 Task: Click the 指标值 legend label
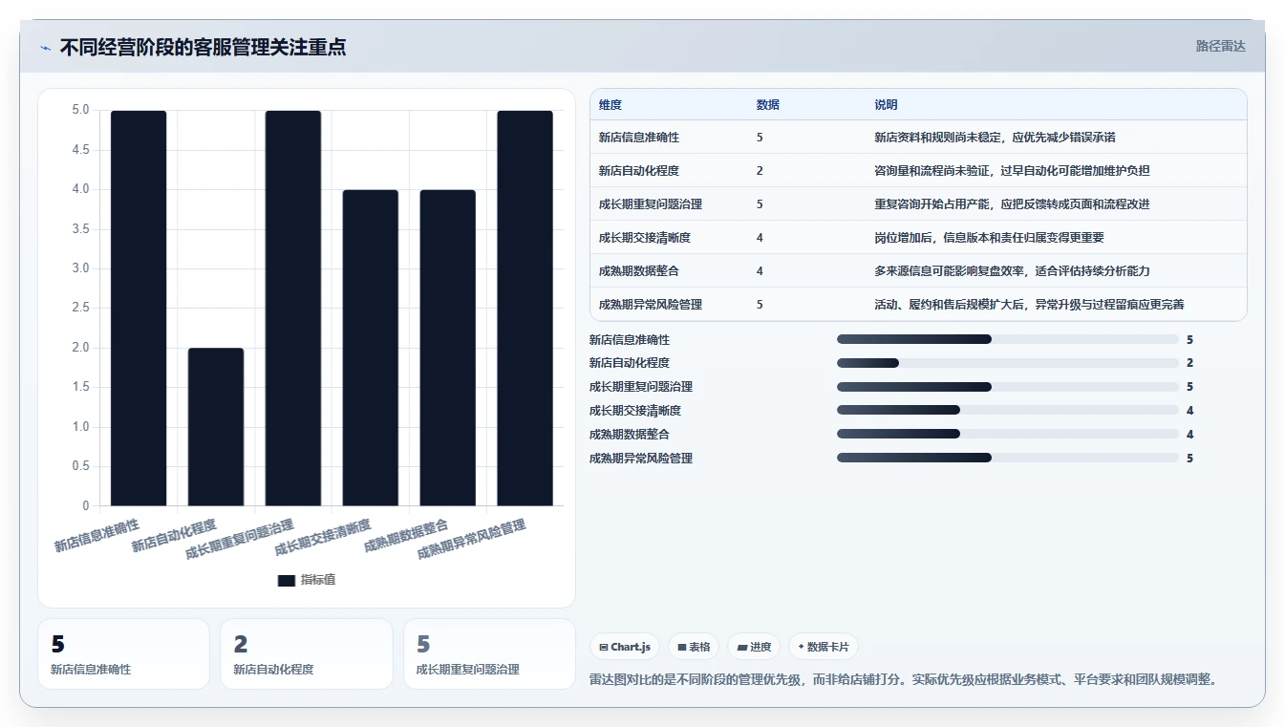click(x=318, y=580)
